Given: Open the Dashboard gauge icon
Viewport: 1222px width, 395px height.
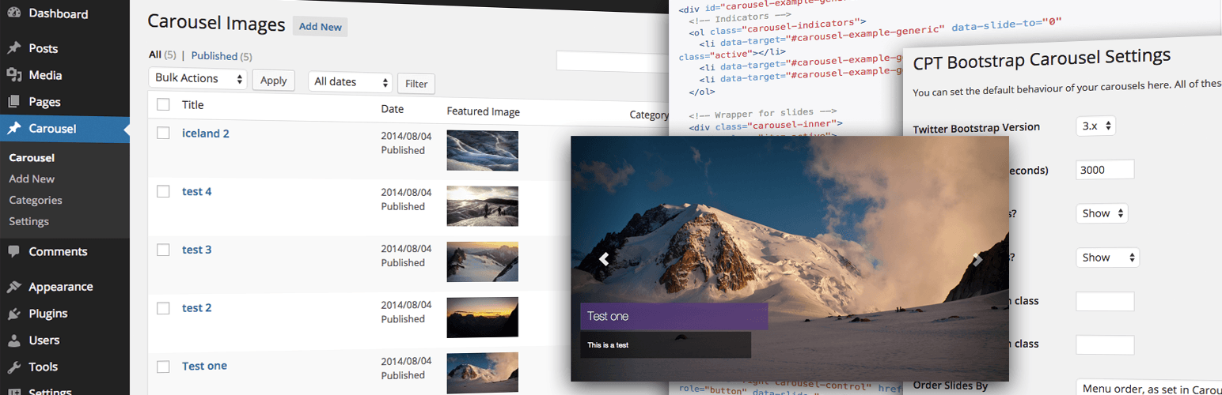Looking at the screenshot, I should [14, 14].
